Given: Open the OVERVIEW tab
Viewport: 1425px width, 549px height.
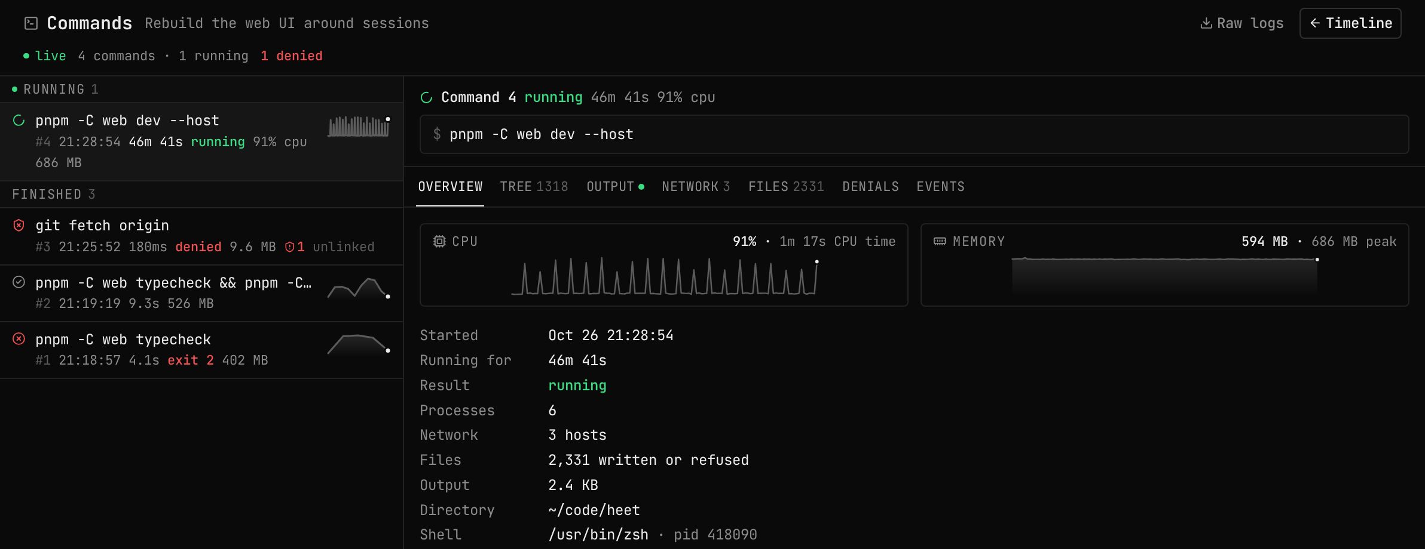Looking at the screenshot, I should point(450,187).
